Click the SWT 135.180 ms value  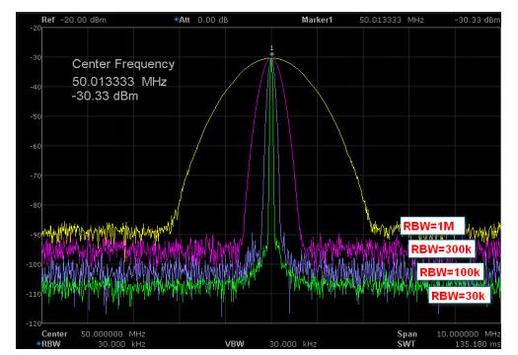478,344
